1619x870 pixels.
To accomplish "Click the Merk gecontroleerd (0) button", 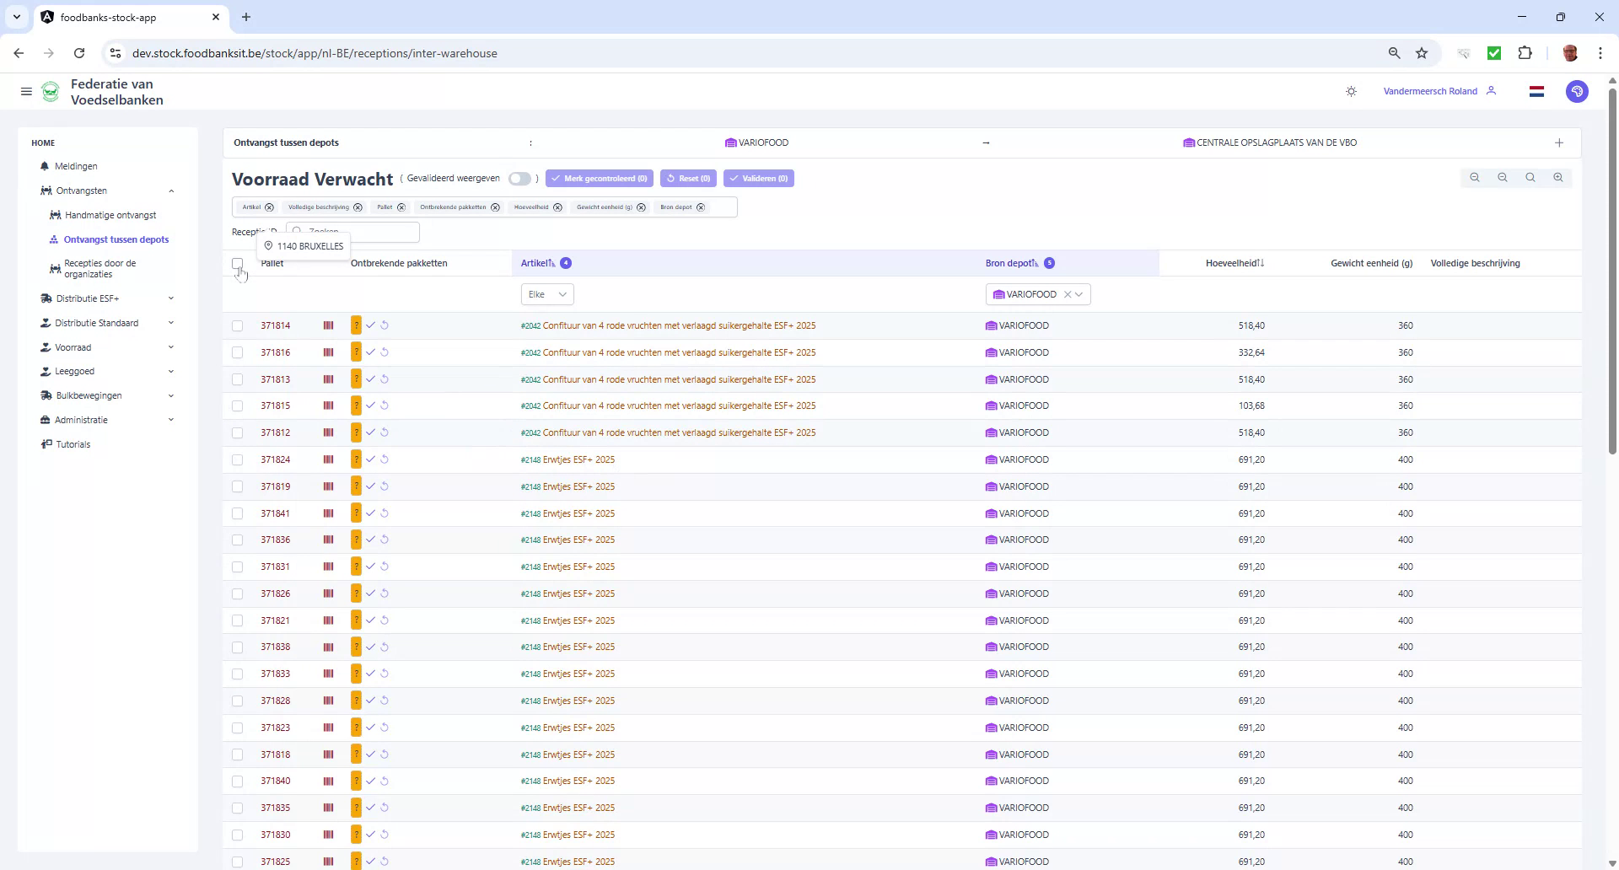I will [599, 178].
